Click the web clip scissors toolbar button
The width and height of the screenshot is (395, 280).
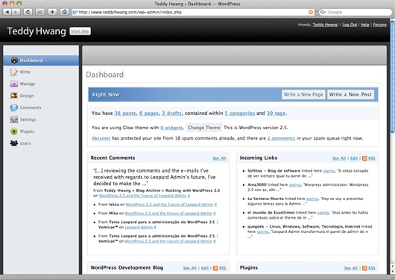click(x=40, y=12)
